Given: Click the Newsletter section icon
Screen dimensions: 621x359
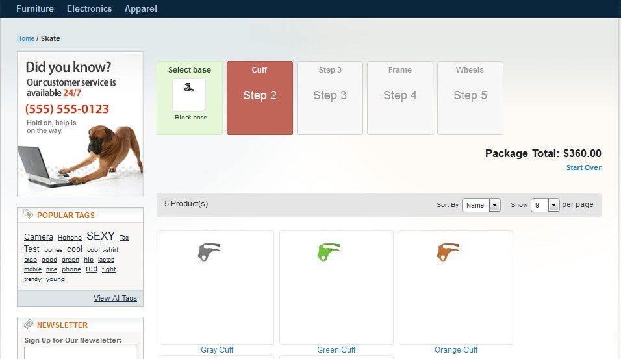Looking at the screenshot, I should (29, 324).
